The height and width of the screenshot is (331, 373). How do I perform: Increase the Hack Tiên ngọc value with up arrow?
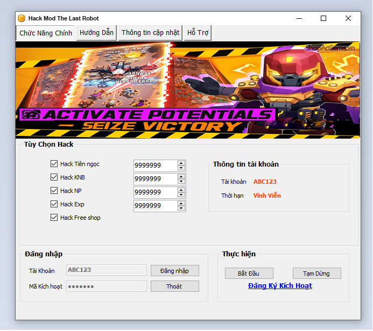(181, 163)
